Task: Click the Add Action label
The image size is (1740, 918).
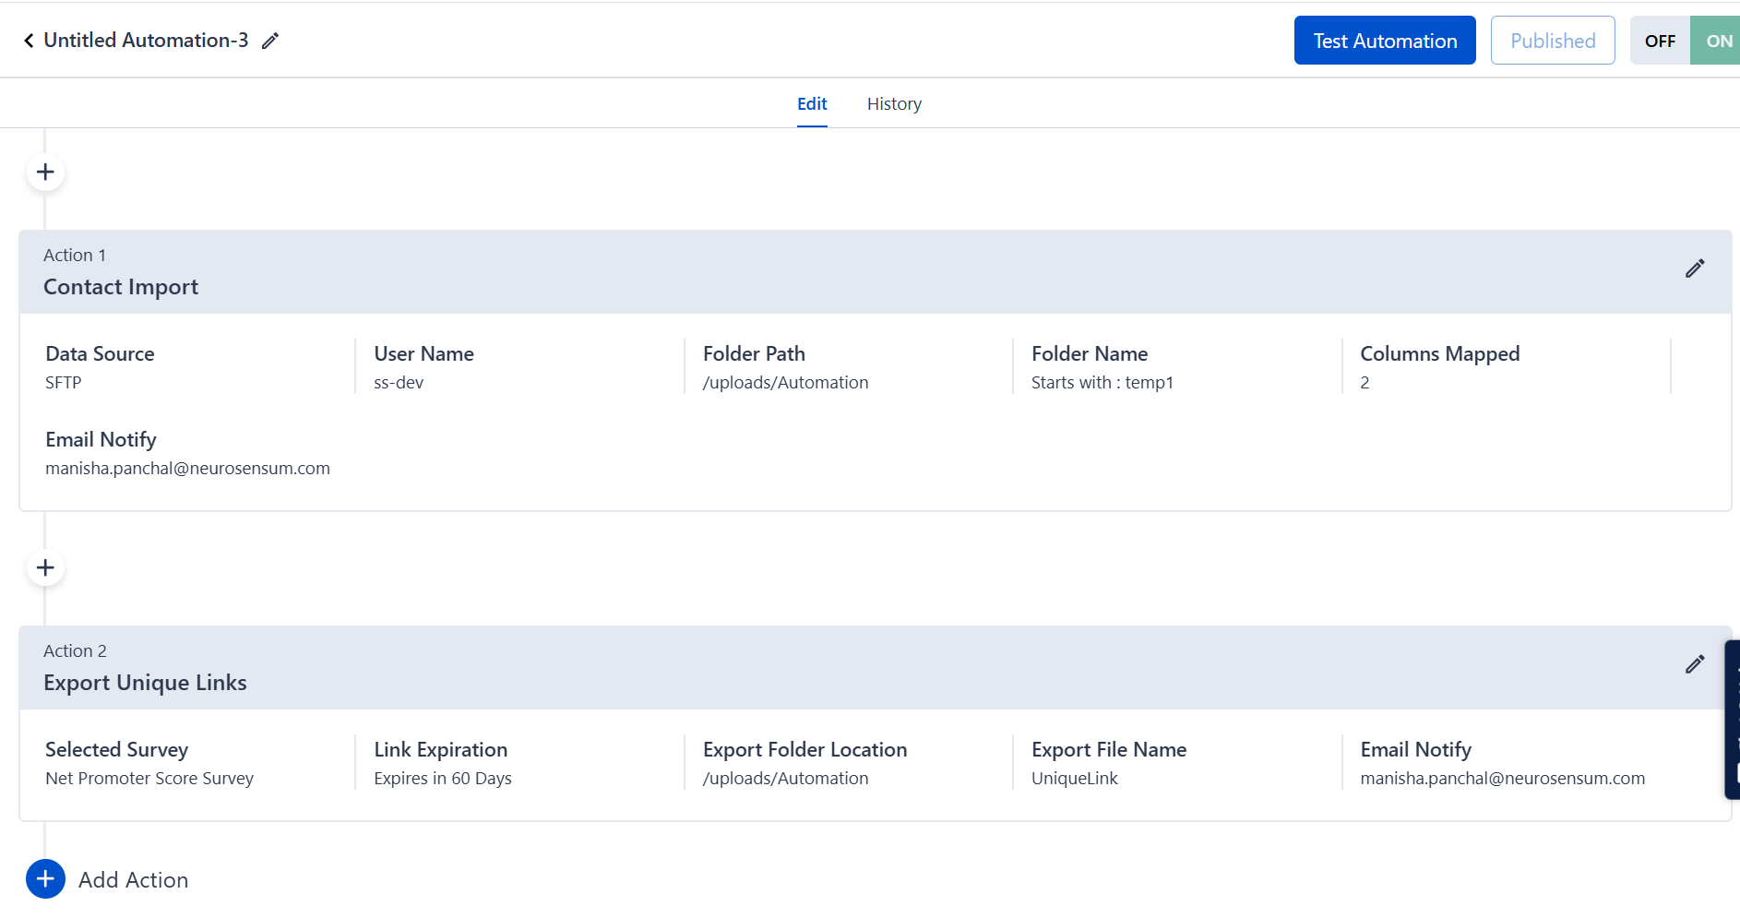Action: click(x=134, y=880)
